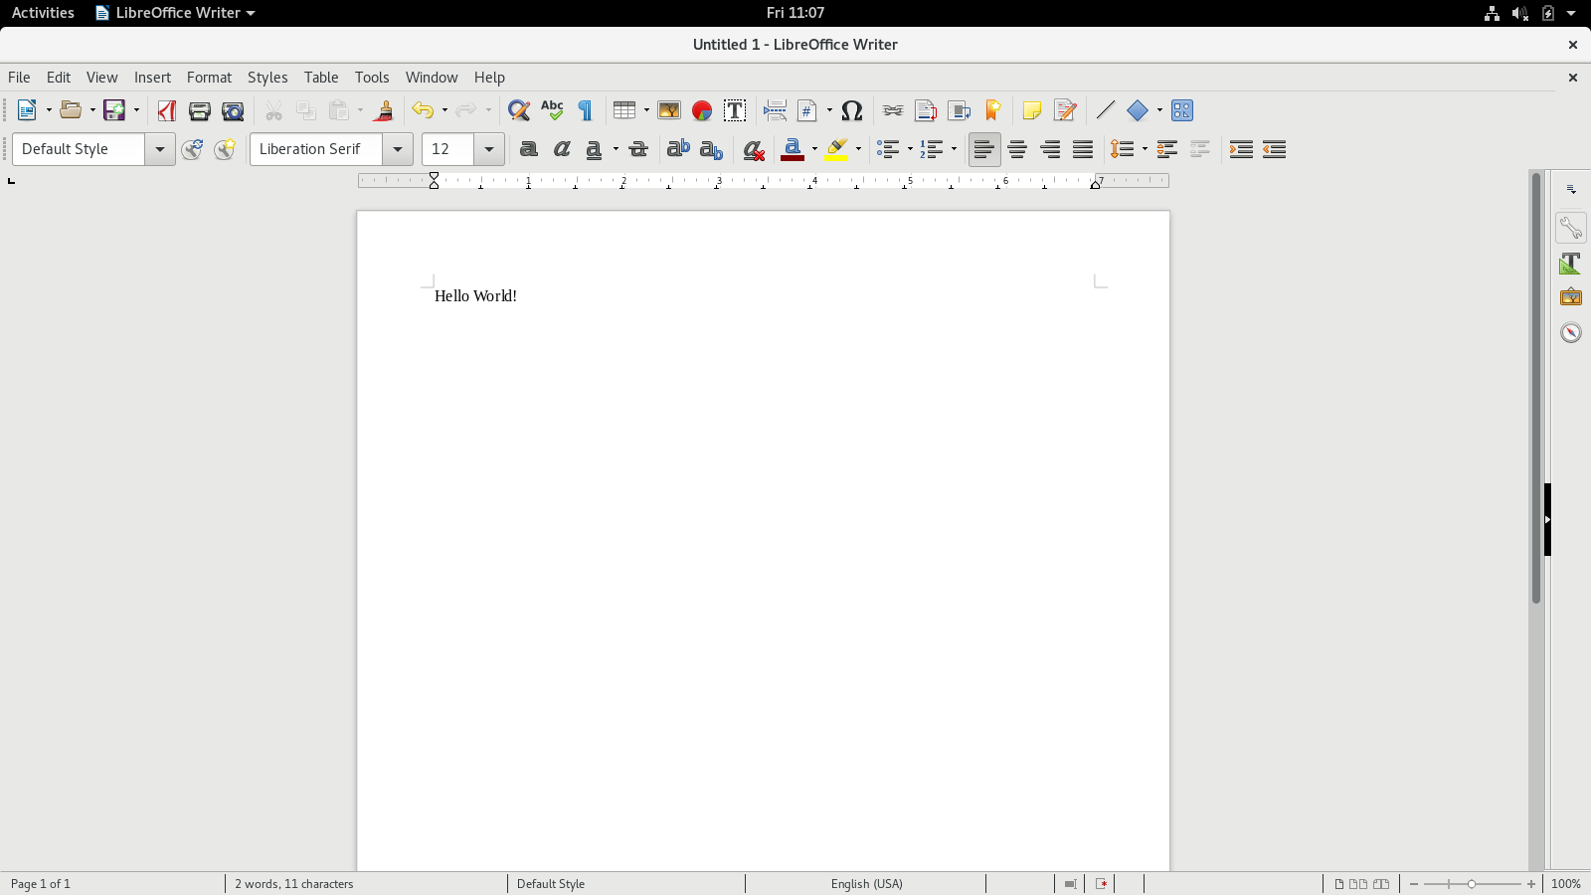Image resolution: width=1591 pixels, height=895 pixels.
Task: Open the sidebar Gallery panel
Action: click(1571, 297)
